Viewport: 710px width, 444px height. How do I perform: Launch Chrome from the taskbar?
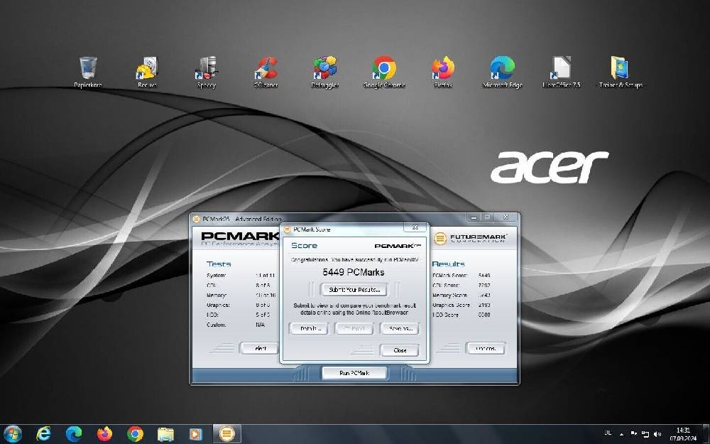coord(135,434)
